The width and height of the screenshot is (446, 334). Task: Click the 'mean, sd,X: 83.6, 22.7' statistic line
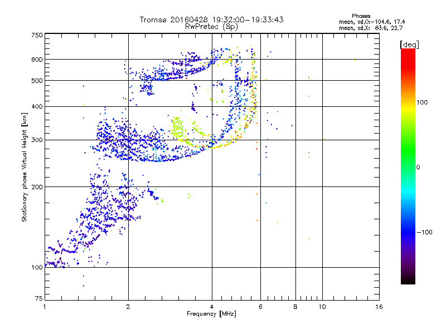click(371, 28)
